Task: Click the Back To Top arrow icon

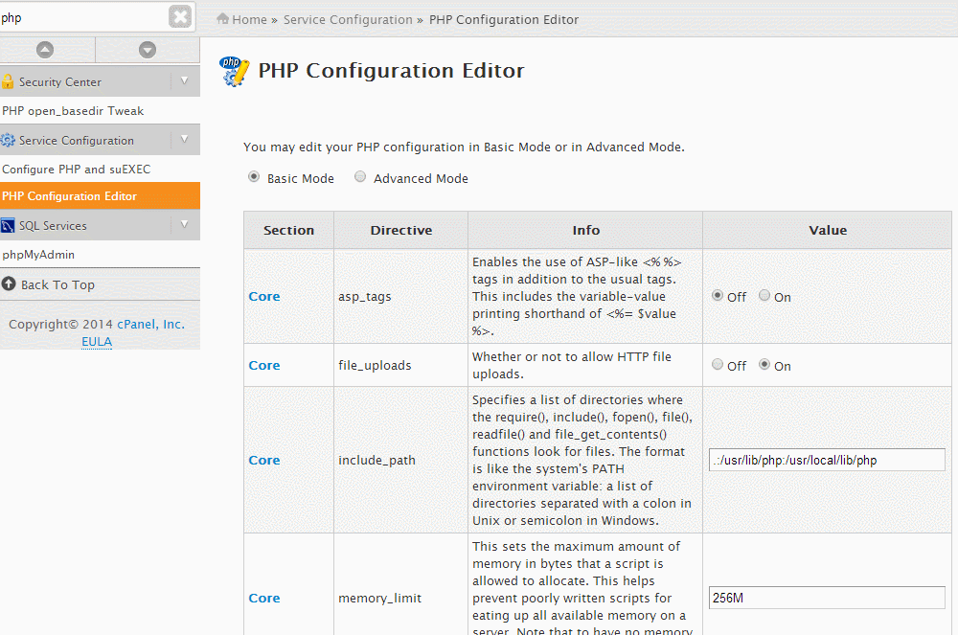Action: click(9, 283)
